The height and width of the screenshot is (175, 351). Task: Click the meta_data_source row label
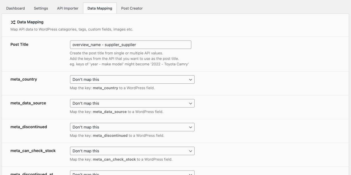point(28,103)
